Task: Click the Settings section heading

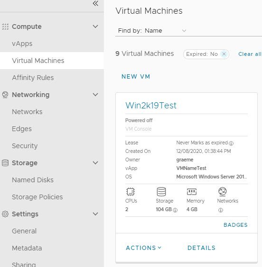Action: tap(25, 214)
